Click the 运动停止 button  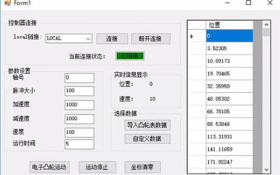pyautogui.click(x=97, y=167)
